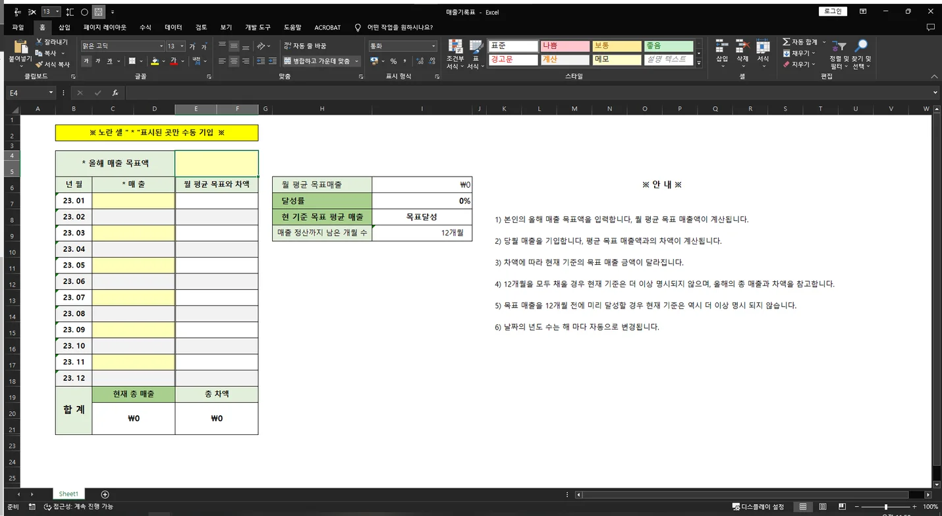Open the ribbon font size dropdown
Viewport: 942px width, 516px height.
182,46
